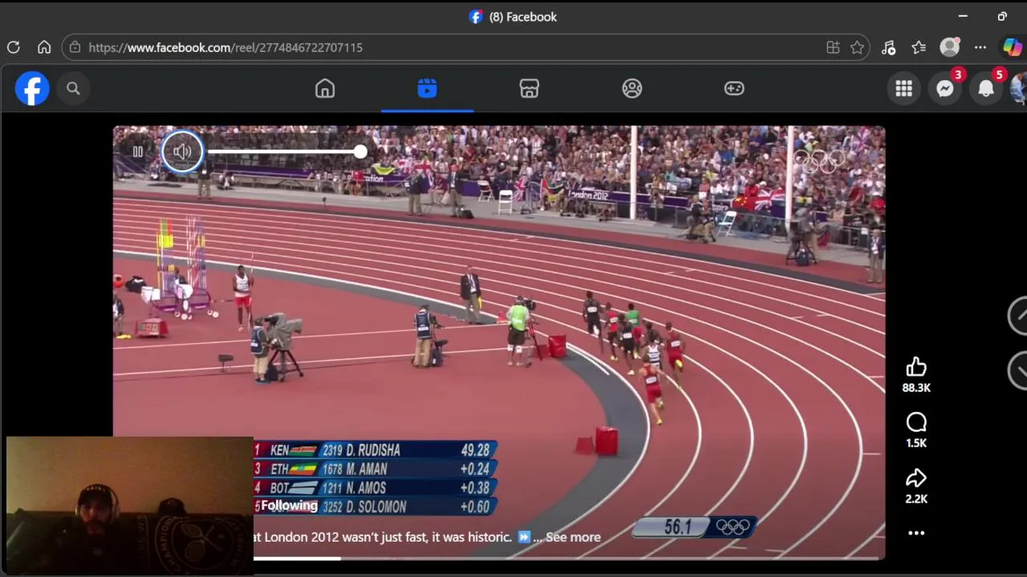The height and width of the screenshot is (577, 1027).
Task: Open Facebook notifications bell
Action: [x=986, y=88]
